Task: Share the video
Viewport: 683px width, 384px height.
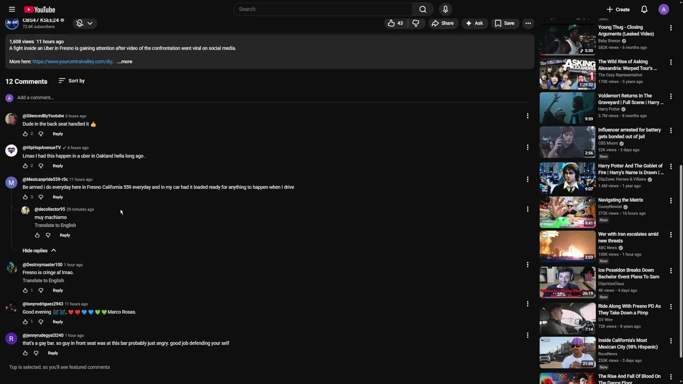Action: 442,23
